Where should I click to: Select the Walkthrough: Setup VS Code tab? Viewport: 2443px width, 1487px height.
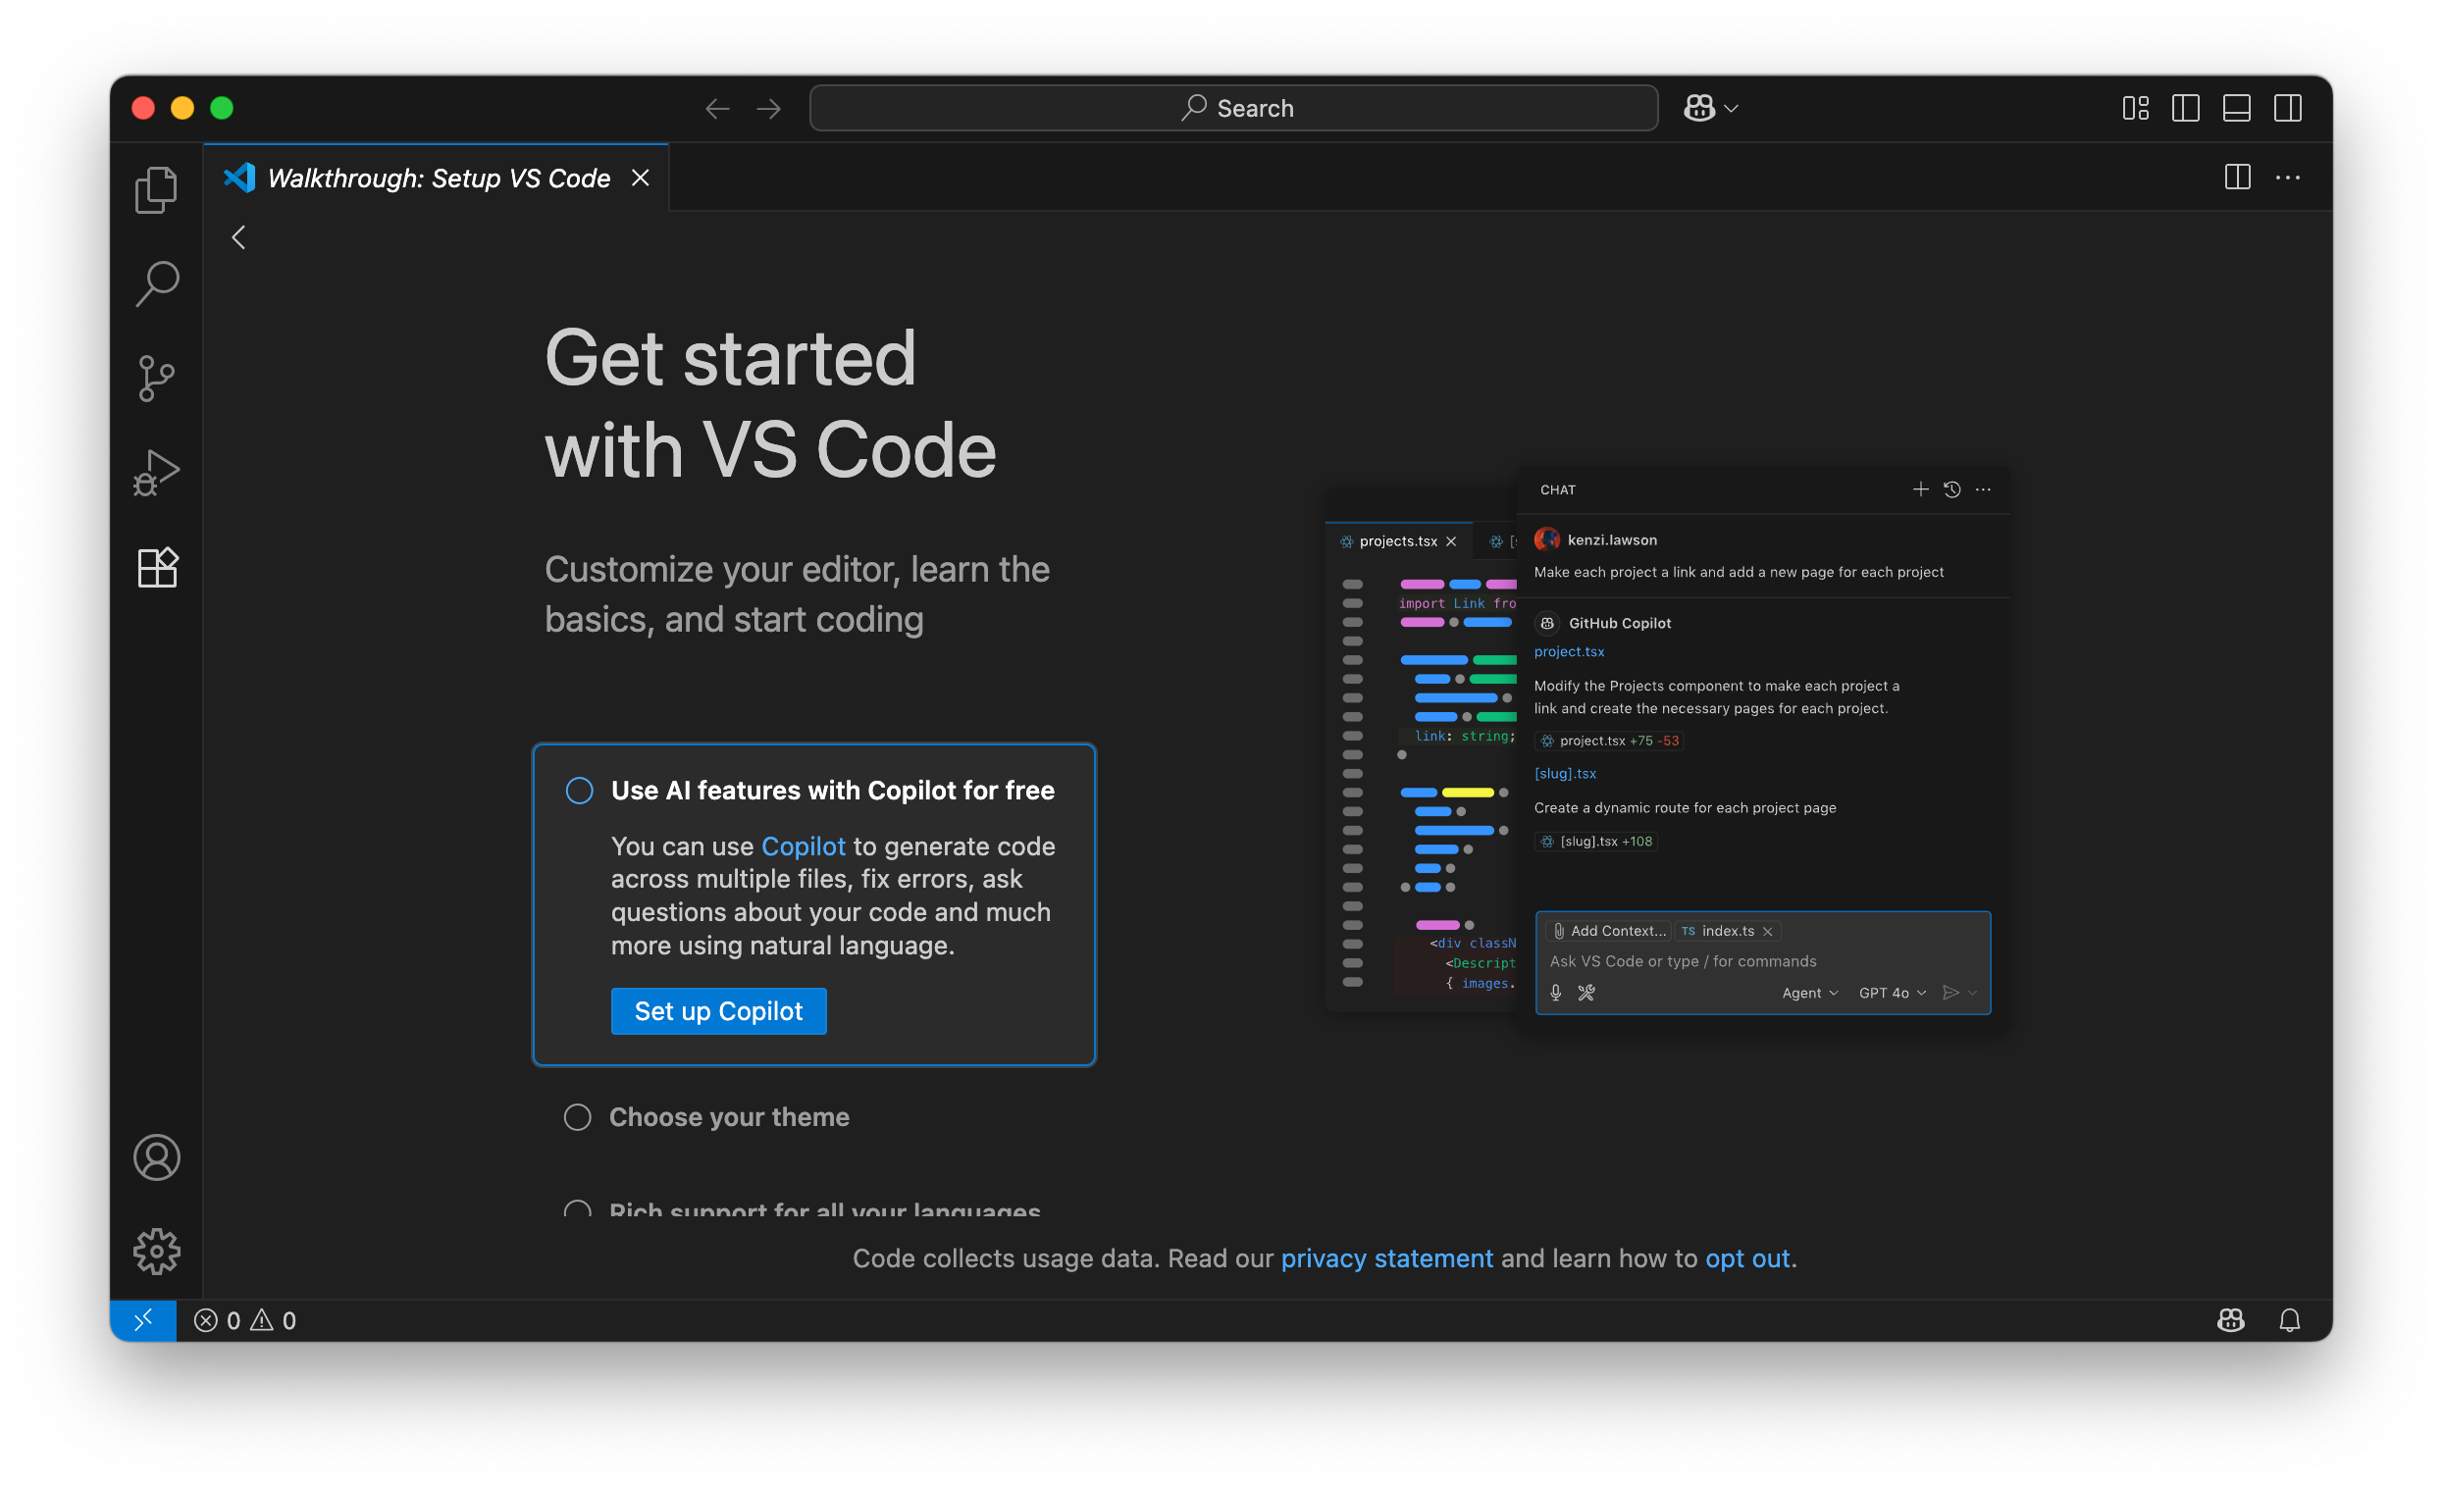437,178
